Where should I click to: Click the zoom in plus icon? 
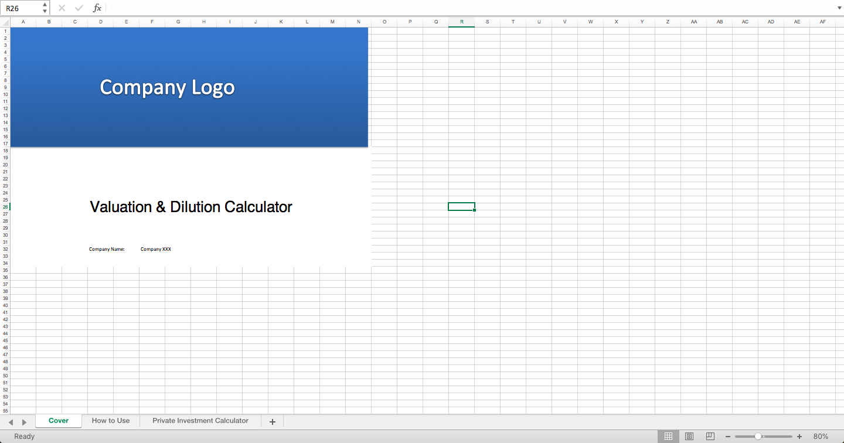tap(799, 437)
